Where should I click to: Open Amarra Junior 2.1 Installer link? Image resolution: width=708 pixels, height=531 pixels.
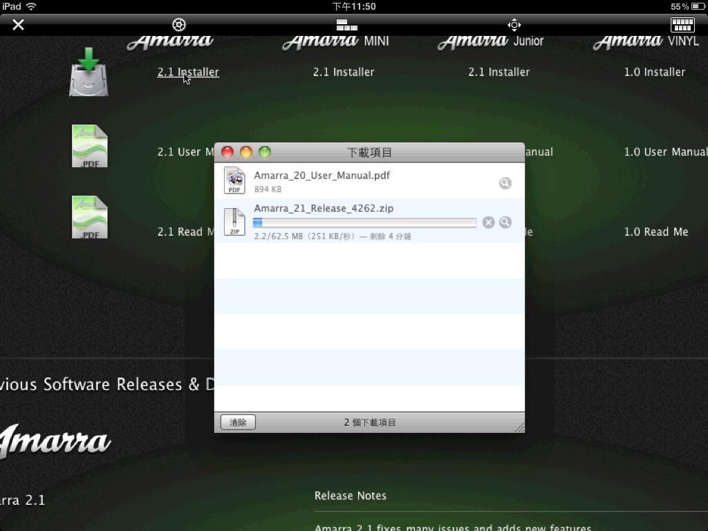[x=499, y=72]
